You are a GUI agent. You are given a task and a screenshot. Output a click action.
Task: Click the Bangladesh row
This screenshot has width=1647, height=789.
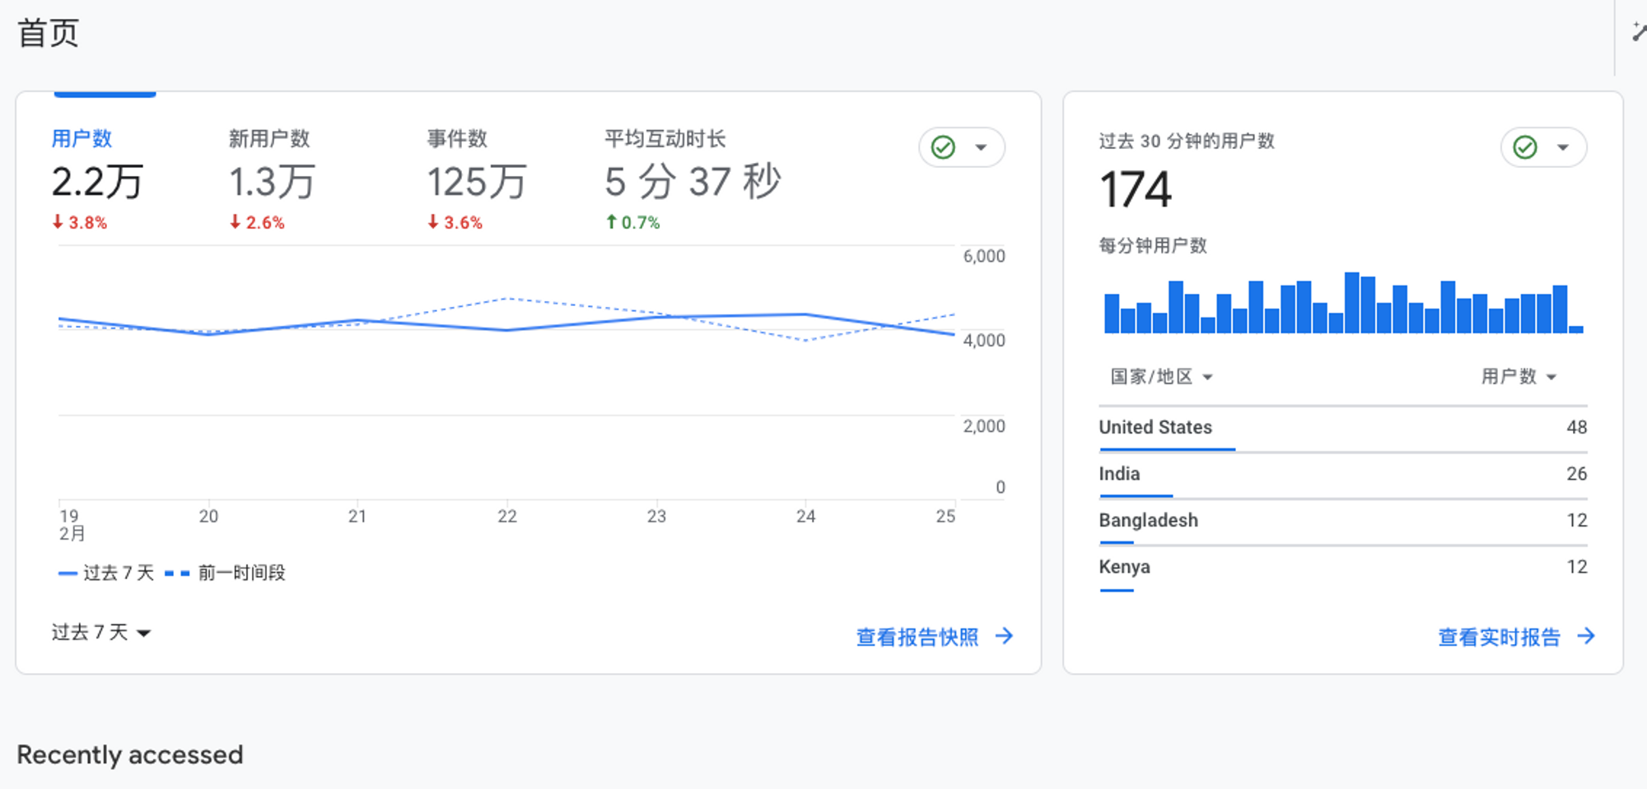point(1343,521)
